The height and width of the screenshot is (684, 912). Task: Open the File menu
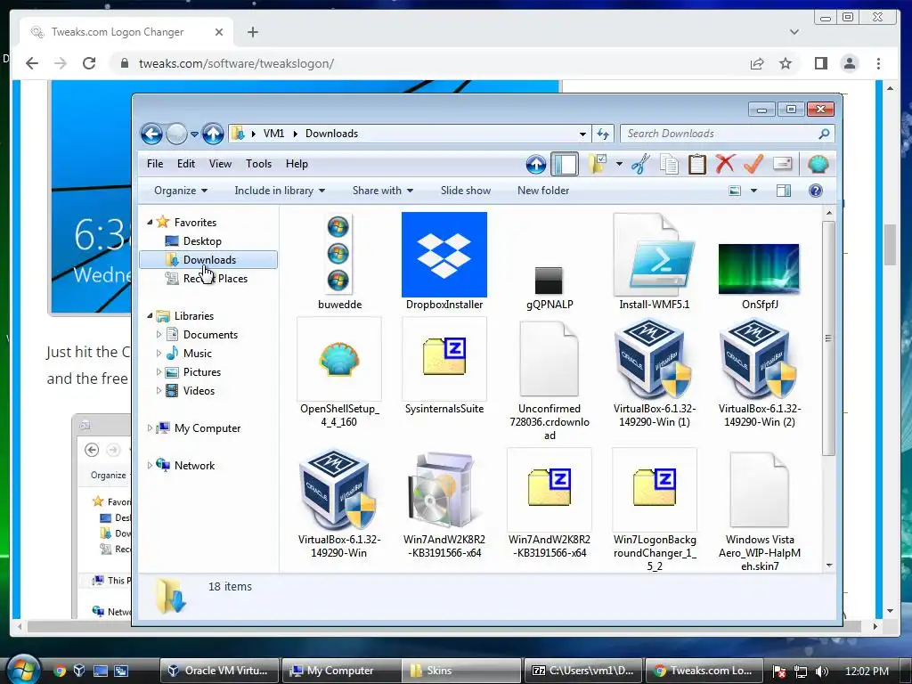tap(155, 164)
